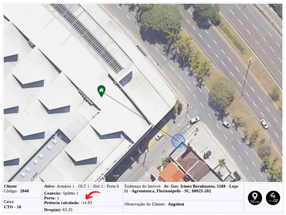The width and height of the screenshot is (286, 215).
Task: Click the green house location pin
Action: (101, 91)
